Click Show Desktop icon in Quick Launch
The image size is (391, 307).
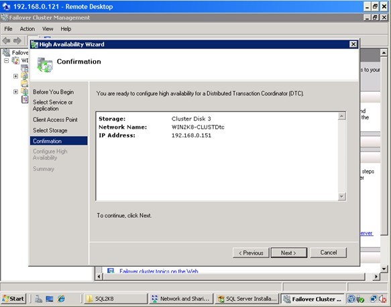(x=50, y=298)
